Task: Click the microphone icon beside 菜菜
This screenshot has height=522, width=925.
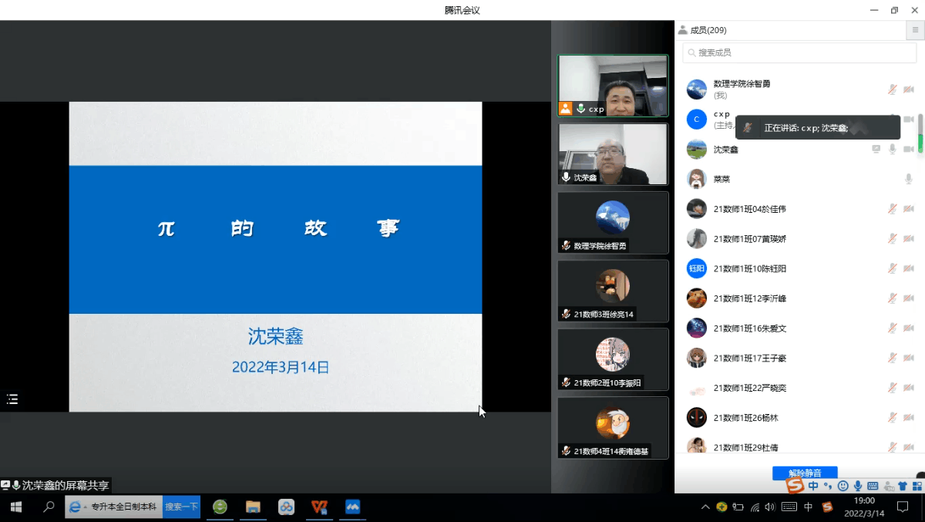Action: pos(909,179)
